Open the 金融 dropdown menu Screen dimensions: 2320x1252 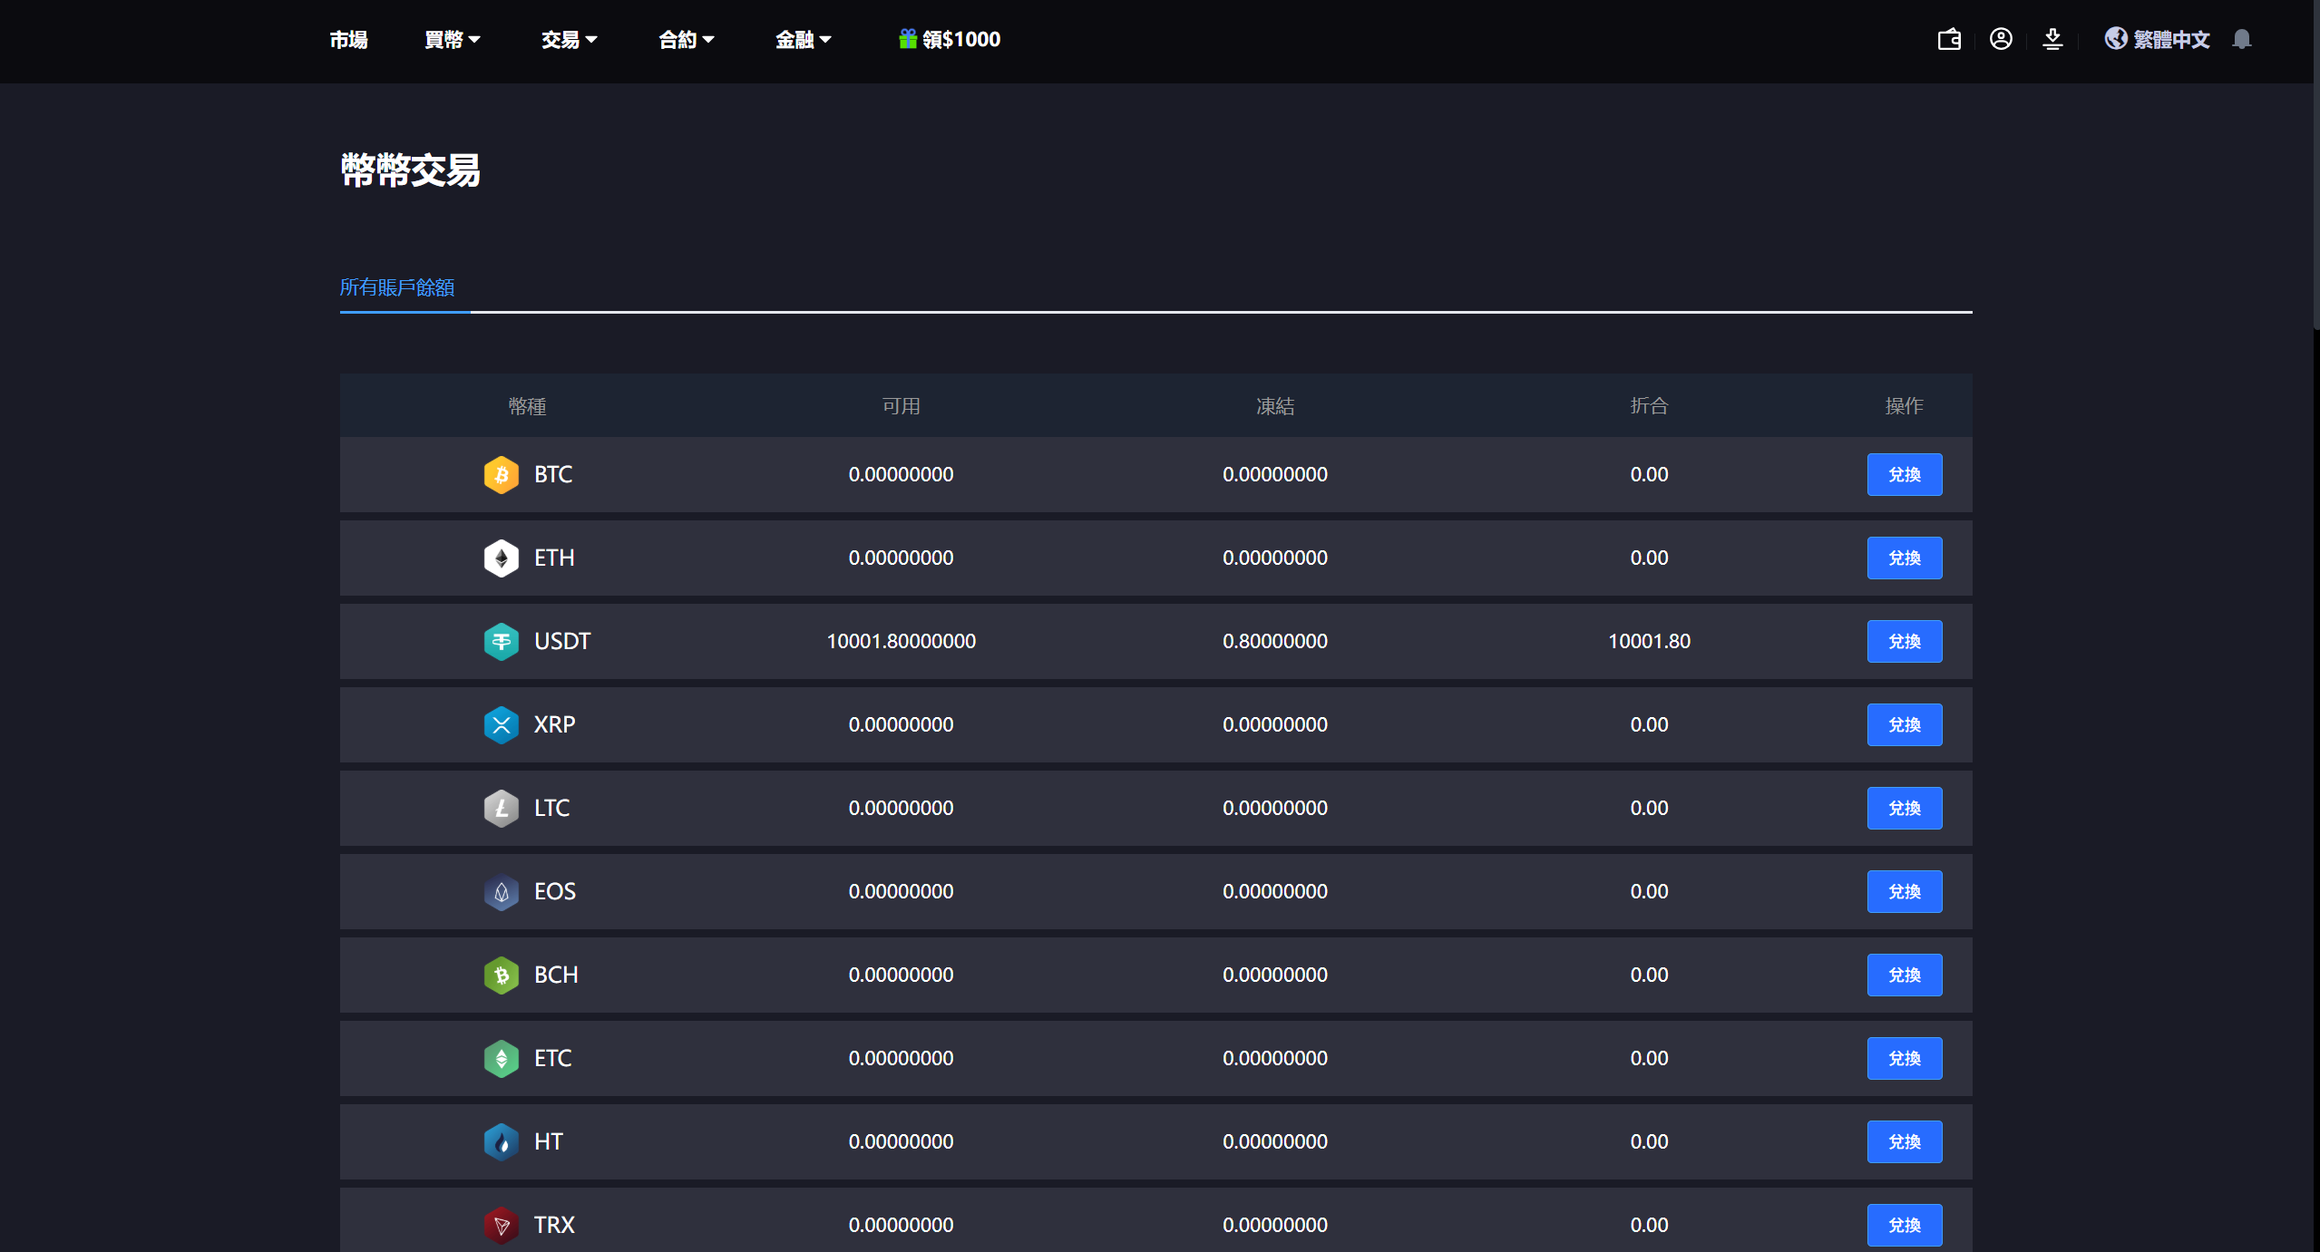coord(803,40)
